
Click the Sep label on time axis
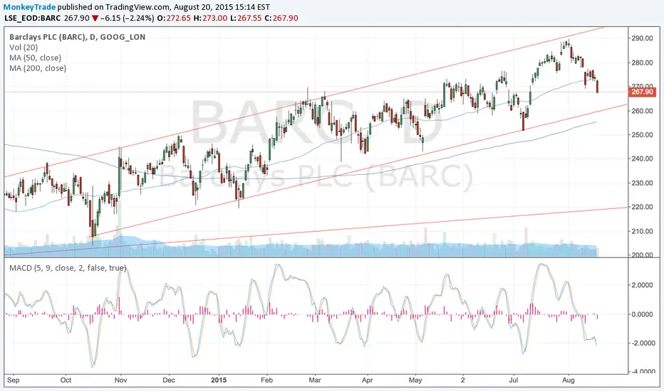pyautogui.click(x=13, y=380)
